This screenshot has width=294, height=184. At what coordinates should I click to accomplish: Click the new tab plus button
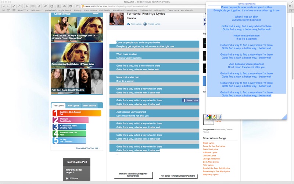pos(291,11)
